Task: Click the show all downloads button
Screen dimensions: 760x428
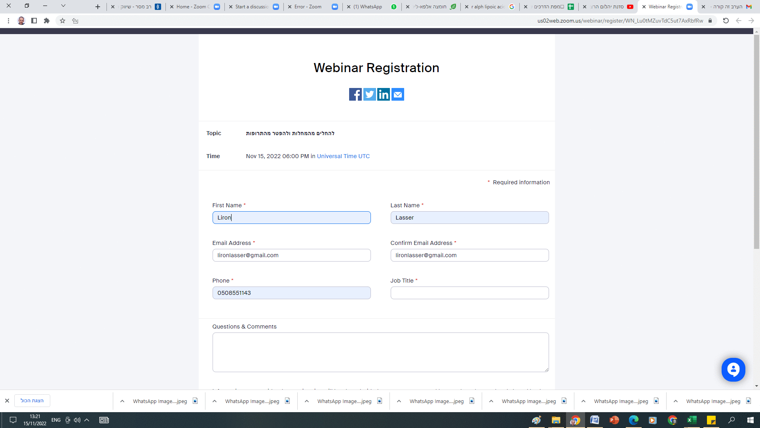Action: (32, 401)
